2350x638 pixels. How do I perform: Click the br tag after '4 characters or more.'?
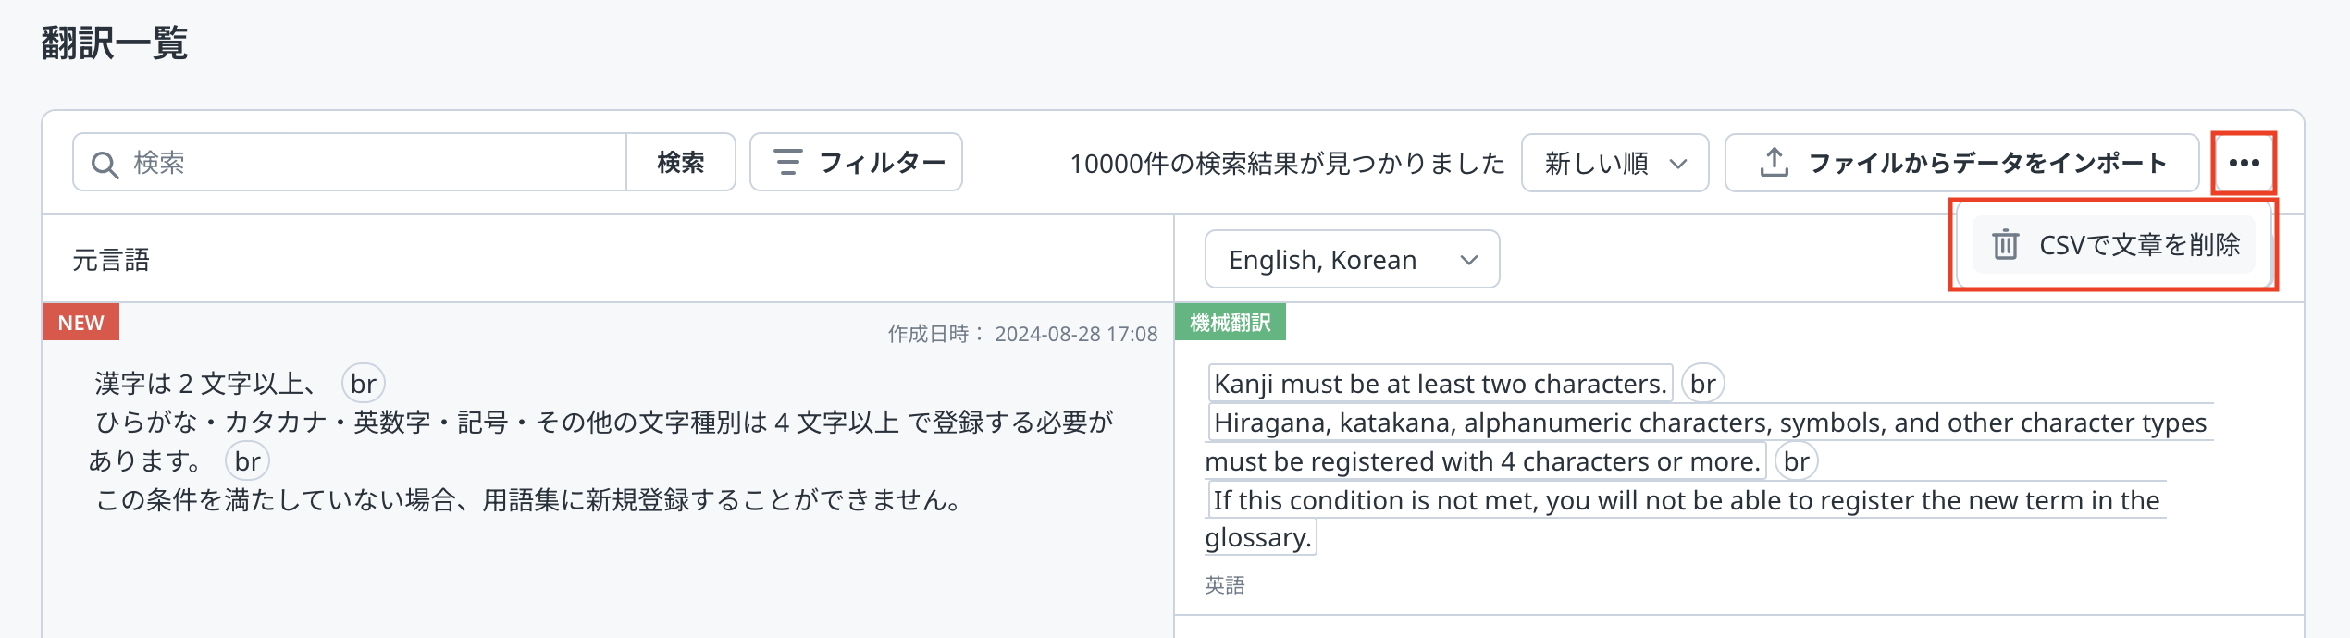pyautogui.click(x=1796, y=461)
